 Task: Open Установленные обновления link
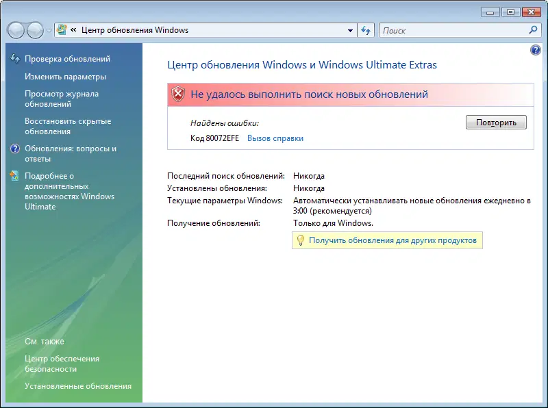pyautogui.click(x=78, y=386)
